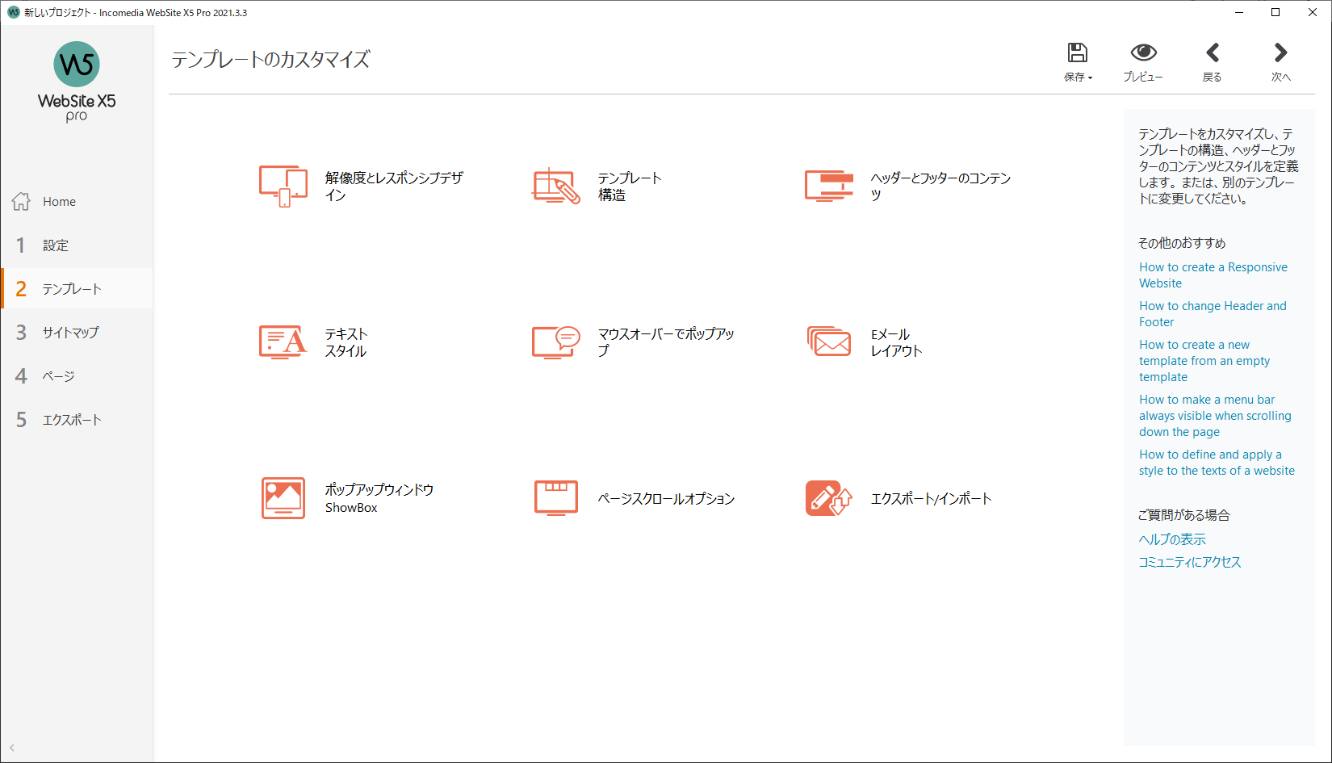1332x763 pixels.
Task: Open 'How to make a menu bar always visible' link
Action: point(1215,416)
